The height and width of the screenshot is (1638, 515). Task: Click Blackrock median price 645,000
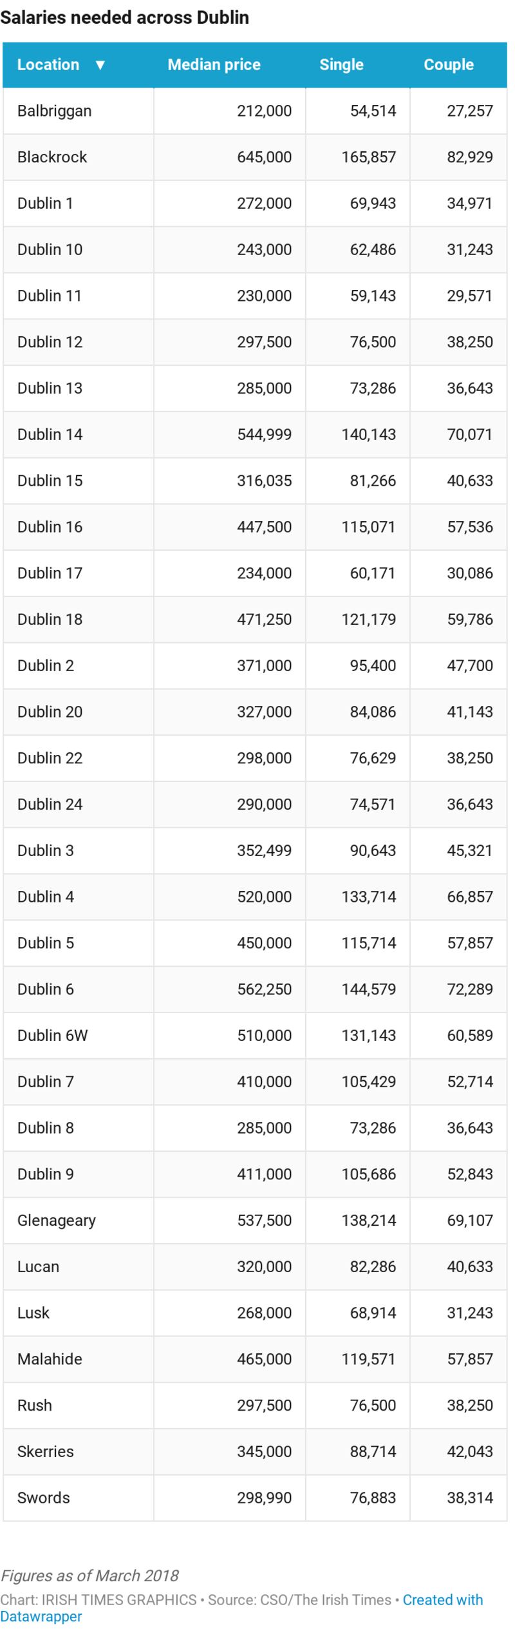pyautogui.click(x=264, y=157)
